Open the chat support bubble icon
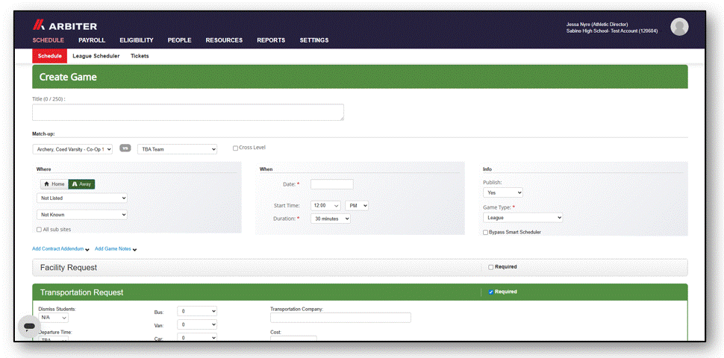724x358 pixels. [29, 327]
